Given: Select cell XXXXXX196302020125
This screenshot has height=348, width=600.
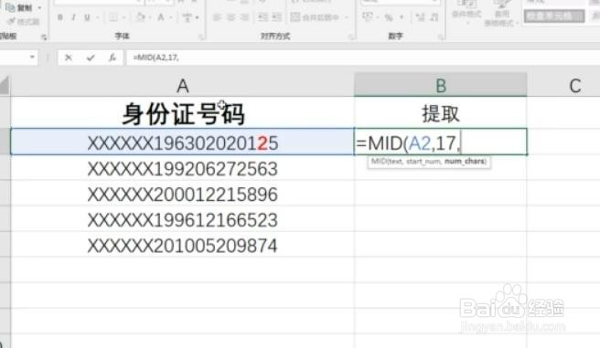Looking at the screenshot, I should (x=183, y=142).
